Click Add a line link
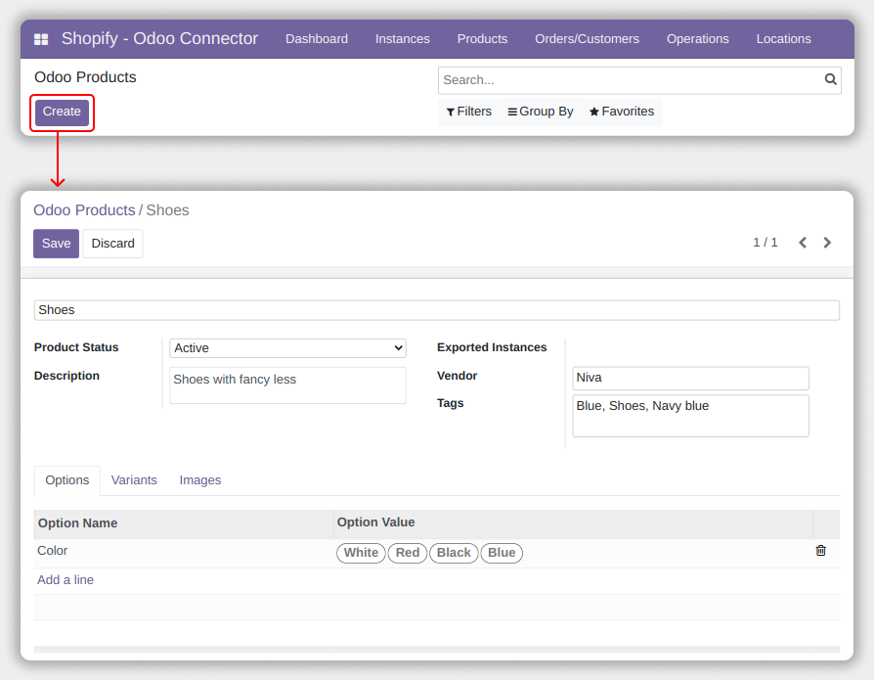Viewport: 874px width, 680px height. point(66,580)
